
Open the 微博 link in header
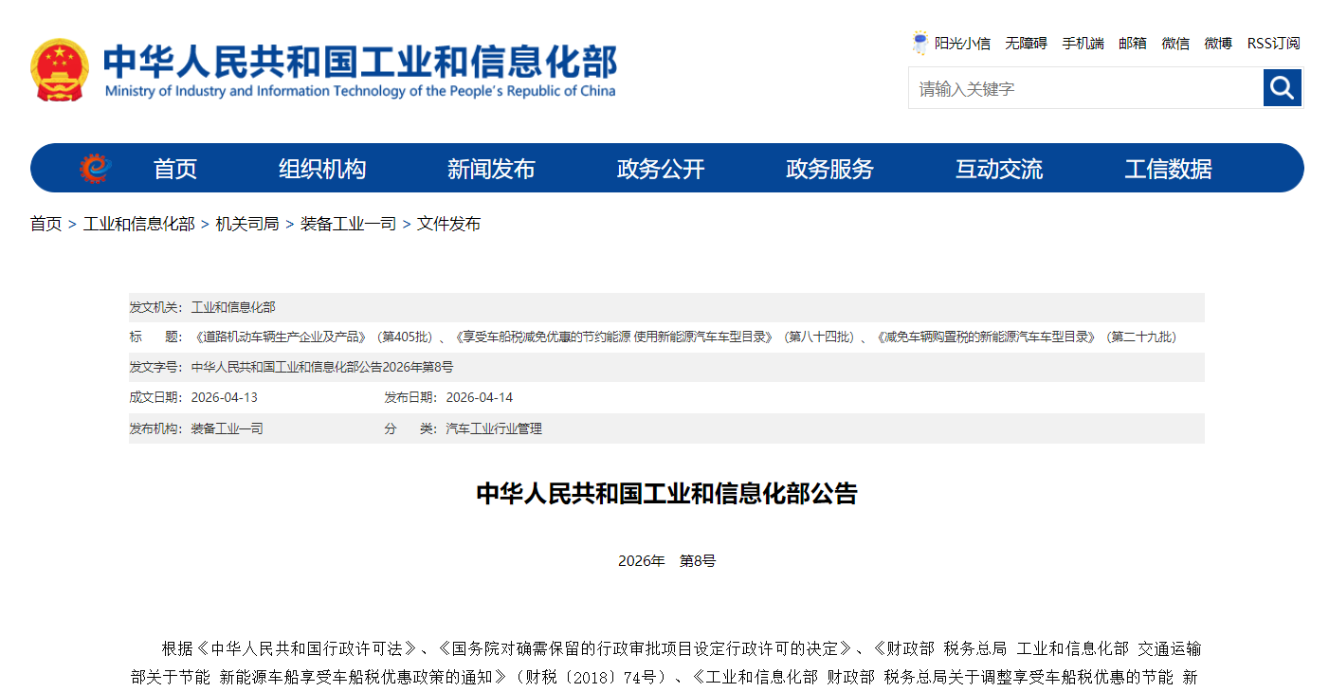[x=1218, y=43]
